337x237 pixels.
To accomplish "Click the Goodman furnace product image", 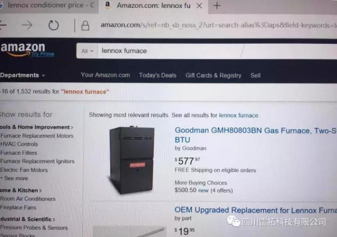I will 131,160.
